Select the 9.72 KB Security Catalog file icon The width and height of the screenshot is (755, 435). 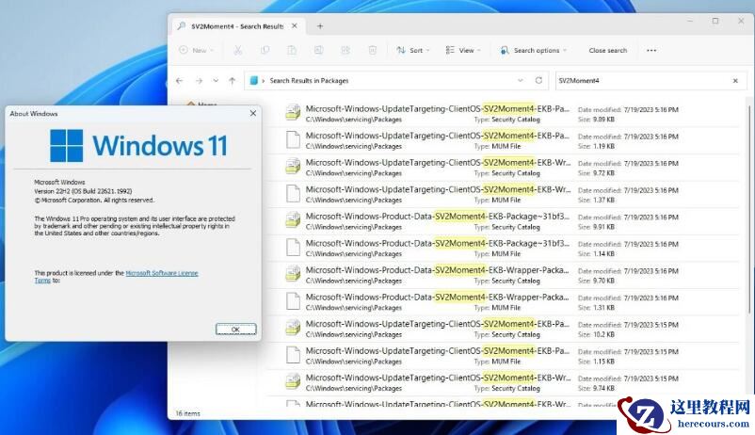pyautogui.click(x=293, y=167)
